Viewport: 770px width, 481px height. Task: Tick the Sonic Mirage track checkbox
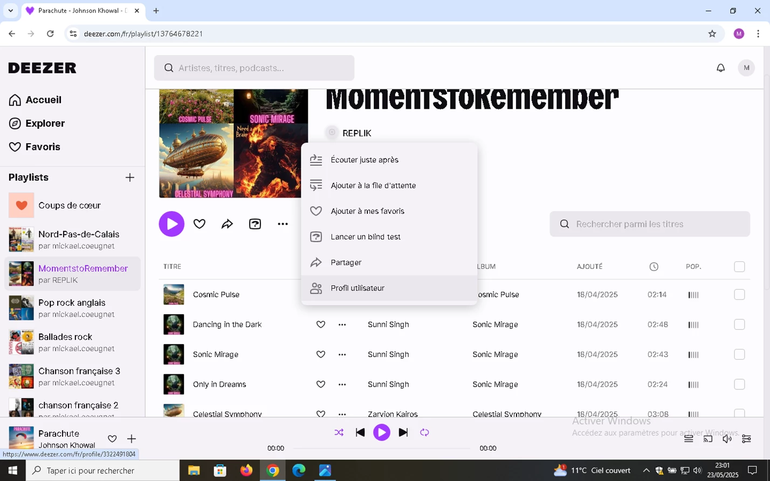coord(739,354)
